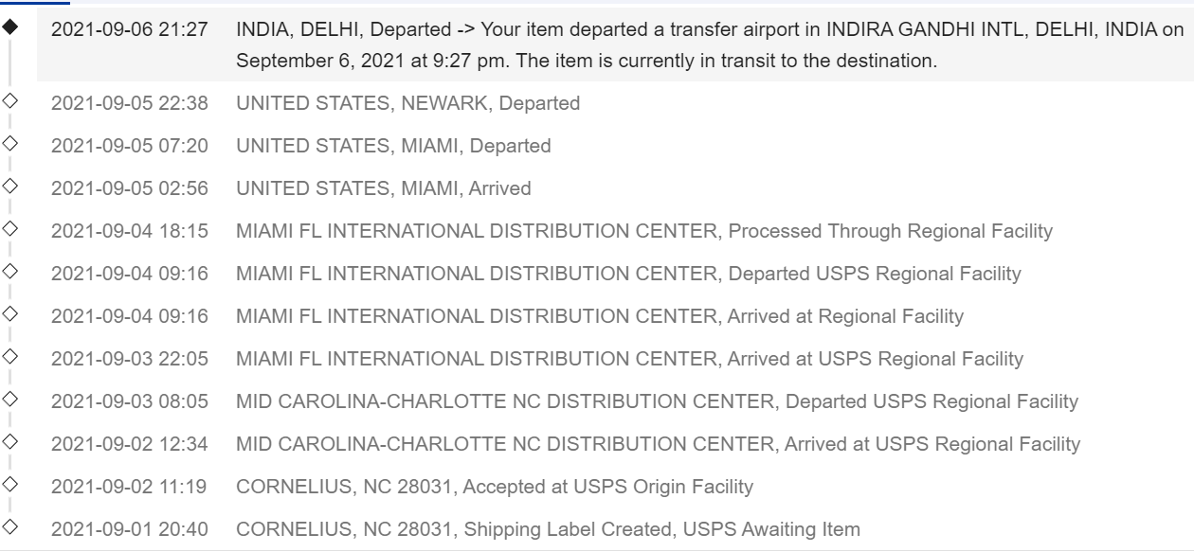Click the diamond marker beside Miami Departed 07:20
This screenshot has width=1194, height=552.
pyautogui.click(x=10, y=143)
